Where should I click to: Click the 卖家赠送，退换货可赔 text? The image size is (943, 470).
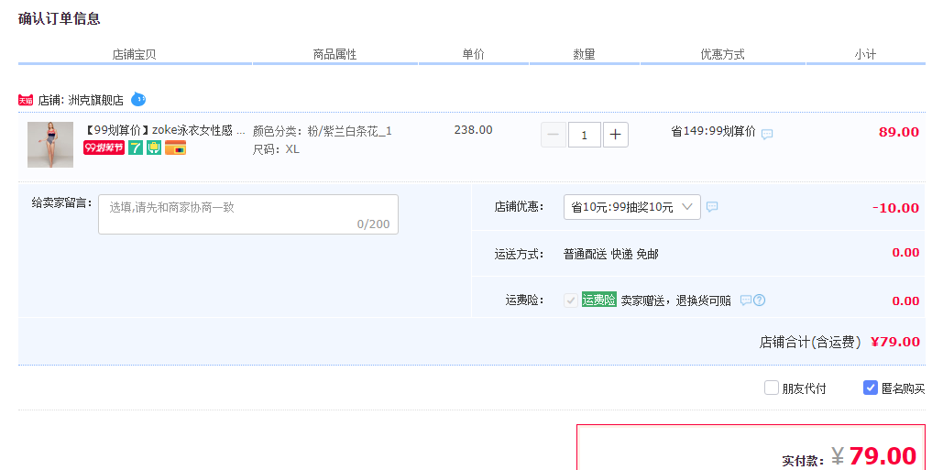[676, 301]
